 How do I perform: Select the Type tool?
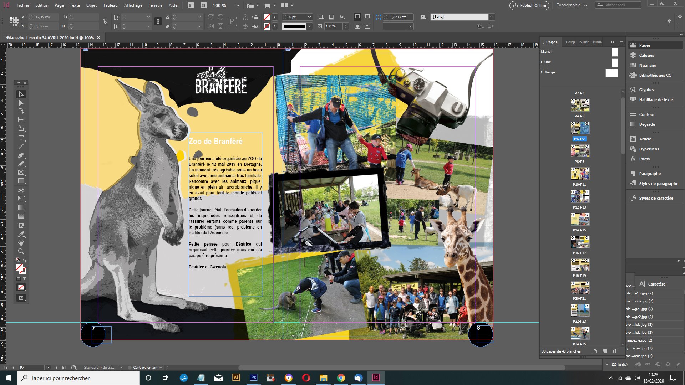(21, 138)
